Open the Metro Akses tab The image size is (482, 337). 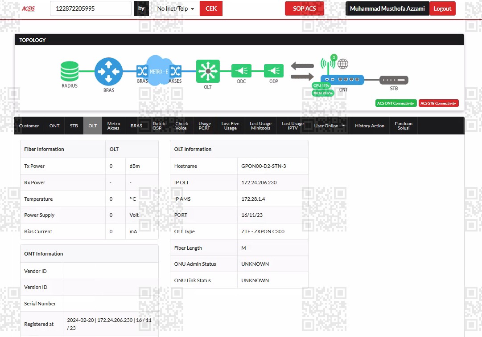pyautogui.click(x=113, y=126)
